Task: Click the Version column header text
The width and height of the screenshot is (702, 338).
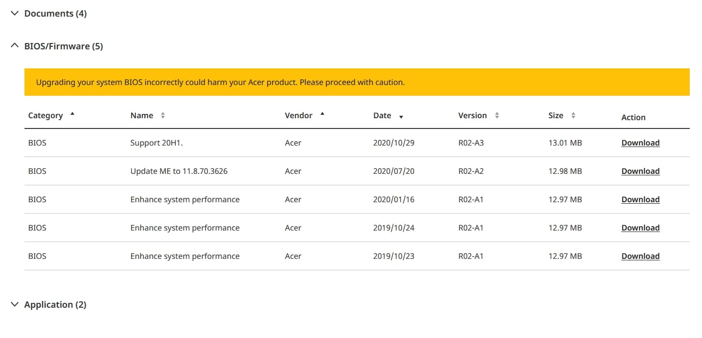Action: [473, 116]
